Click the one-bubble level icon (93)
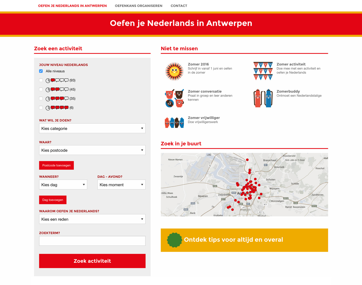The image size is (362, 285). 57,80
